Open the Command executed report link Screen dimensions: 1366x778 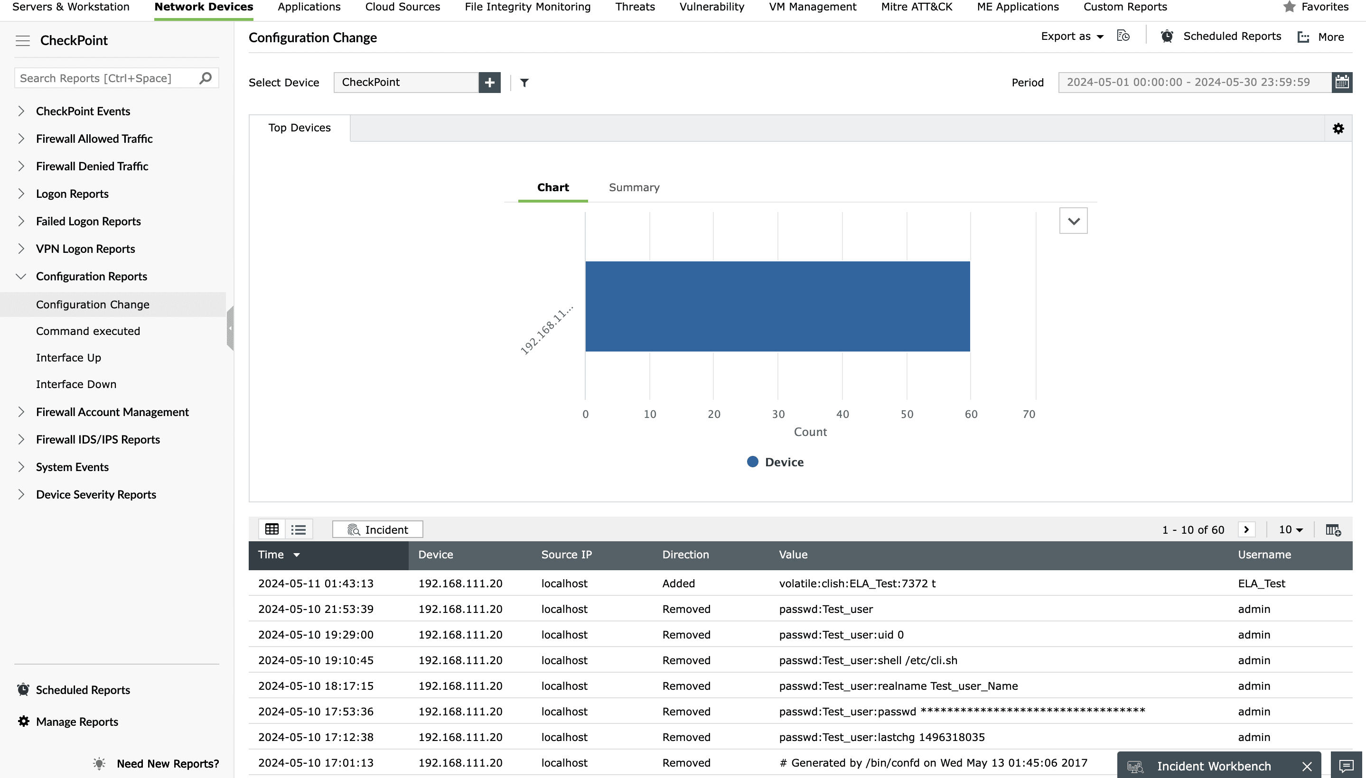point(88,331)
